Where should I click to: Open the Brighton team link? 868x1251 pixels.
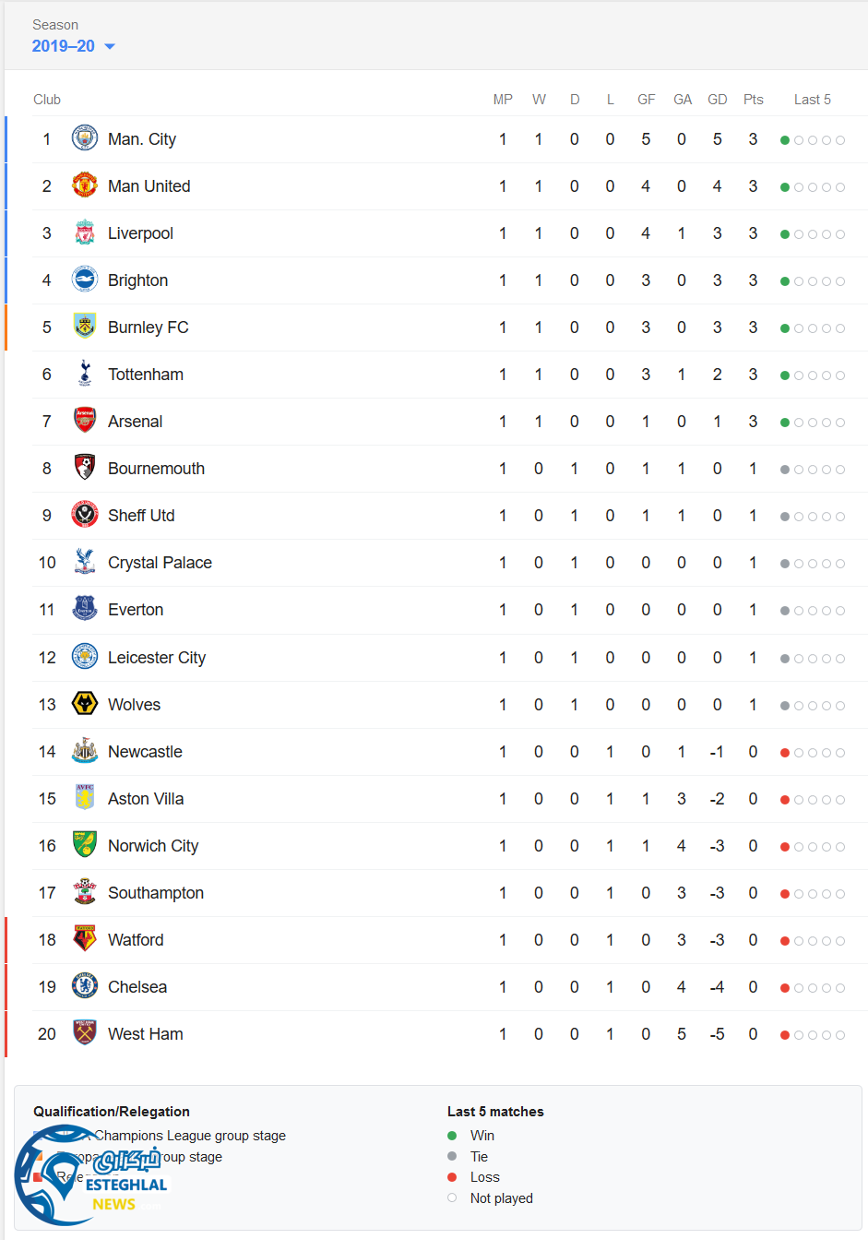(137, 280)
